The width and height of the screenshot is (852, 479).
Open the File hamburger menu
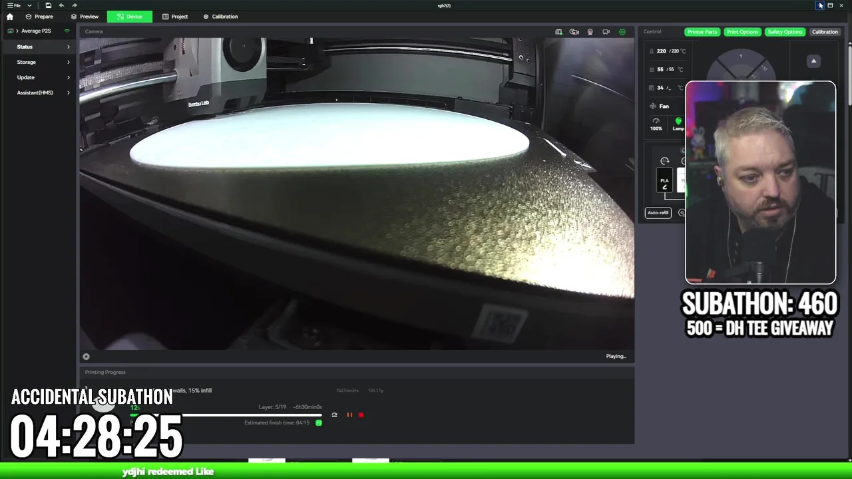click(x=13, y=5)
